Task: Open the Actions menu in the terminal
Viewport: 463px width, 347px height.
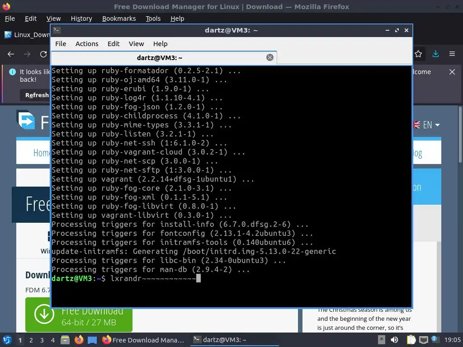Action: (87, 44)
